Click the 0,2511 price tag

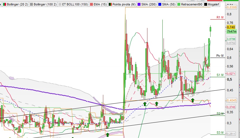click(x=231, y=134)
